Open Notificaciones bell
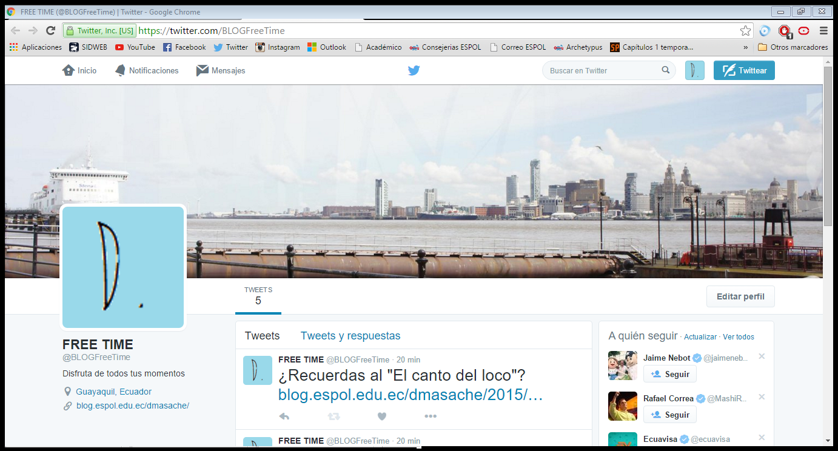Image resolution: width=838 pixels, height=451 pixels. pyautogui.click(x=147, y=70)
